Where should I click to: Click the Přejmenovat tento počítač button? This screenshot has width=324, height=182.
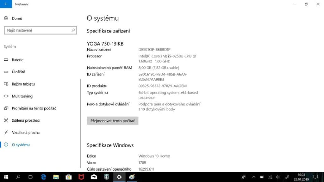pyautogui.click(x=113, y=121)
